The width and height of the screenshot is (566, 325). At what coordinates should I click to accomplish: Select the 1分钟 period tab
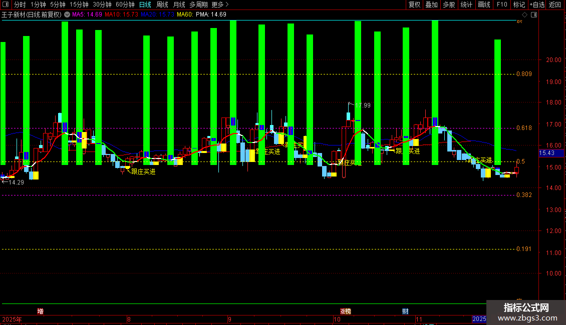38,4
